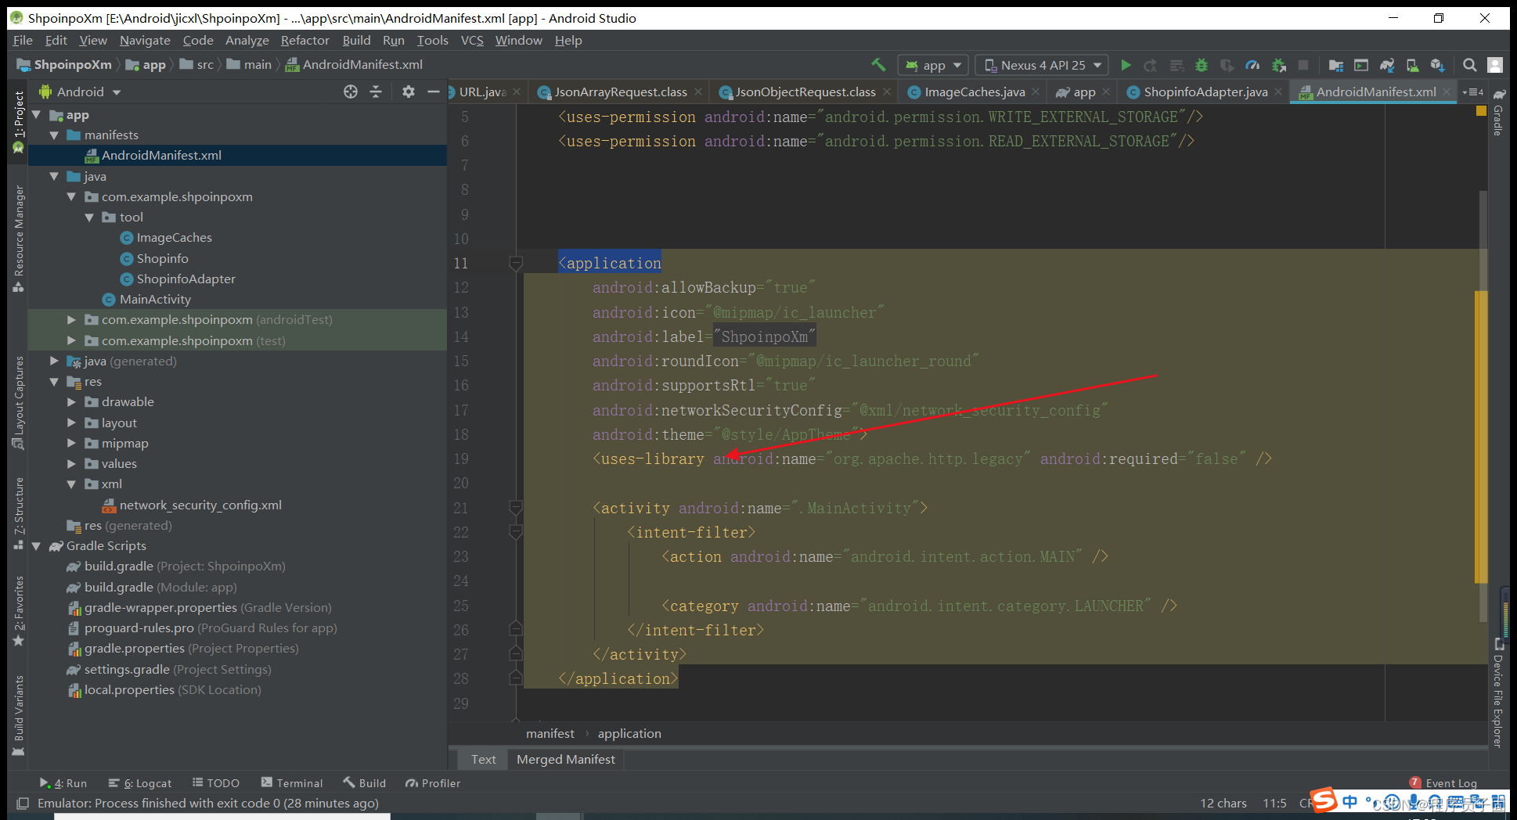Click the editor vertical scrollbar
This screenshot has width=1517, height=820.
(1483, 407)
